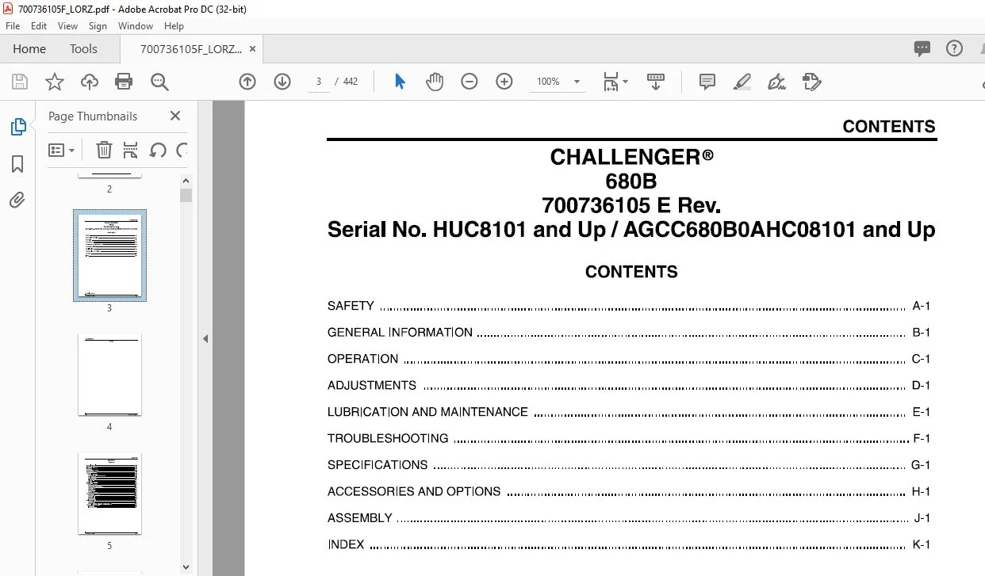Click the ADJUSTMENTS contents entry
The height and width of the screenshot is (576, 985).
pyautogui.click(x=629, y=386)
